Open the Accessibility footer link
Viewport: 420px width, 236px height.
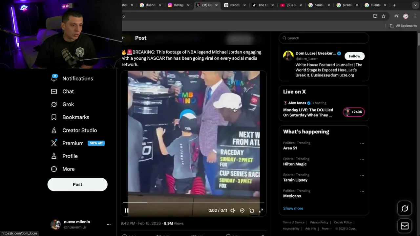pos(291,229)
